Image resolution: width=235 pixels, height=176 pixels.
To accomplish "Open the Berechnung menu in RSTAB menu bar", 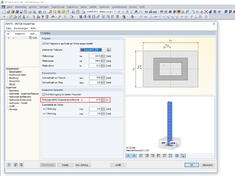I will [58, 7].
